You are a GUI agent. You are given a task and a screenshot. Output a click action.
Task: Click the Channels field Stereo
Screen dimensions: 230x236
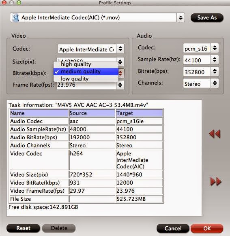click(x=197, y=83)
